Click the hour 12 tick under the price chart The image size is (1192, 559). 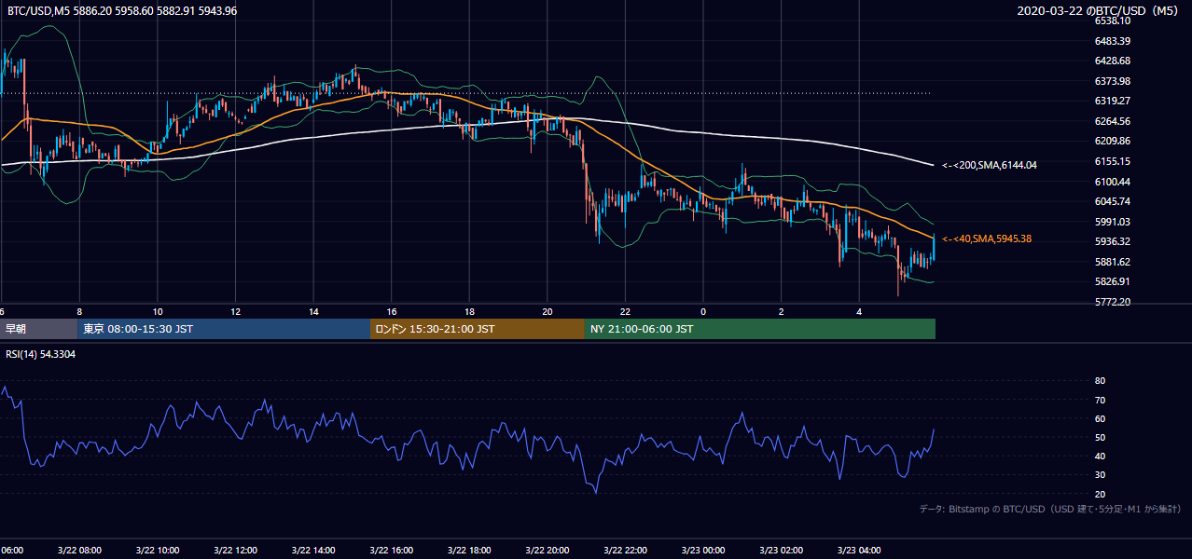point(235,311)
